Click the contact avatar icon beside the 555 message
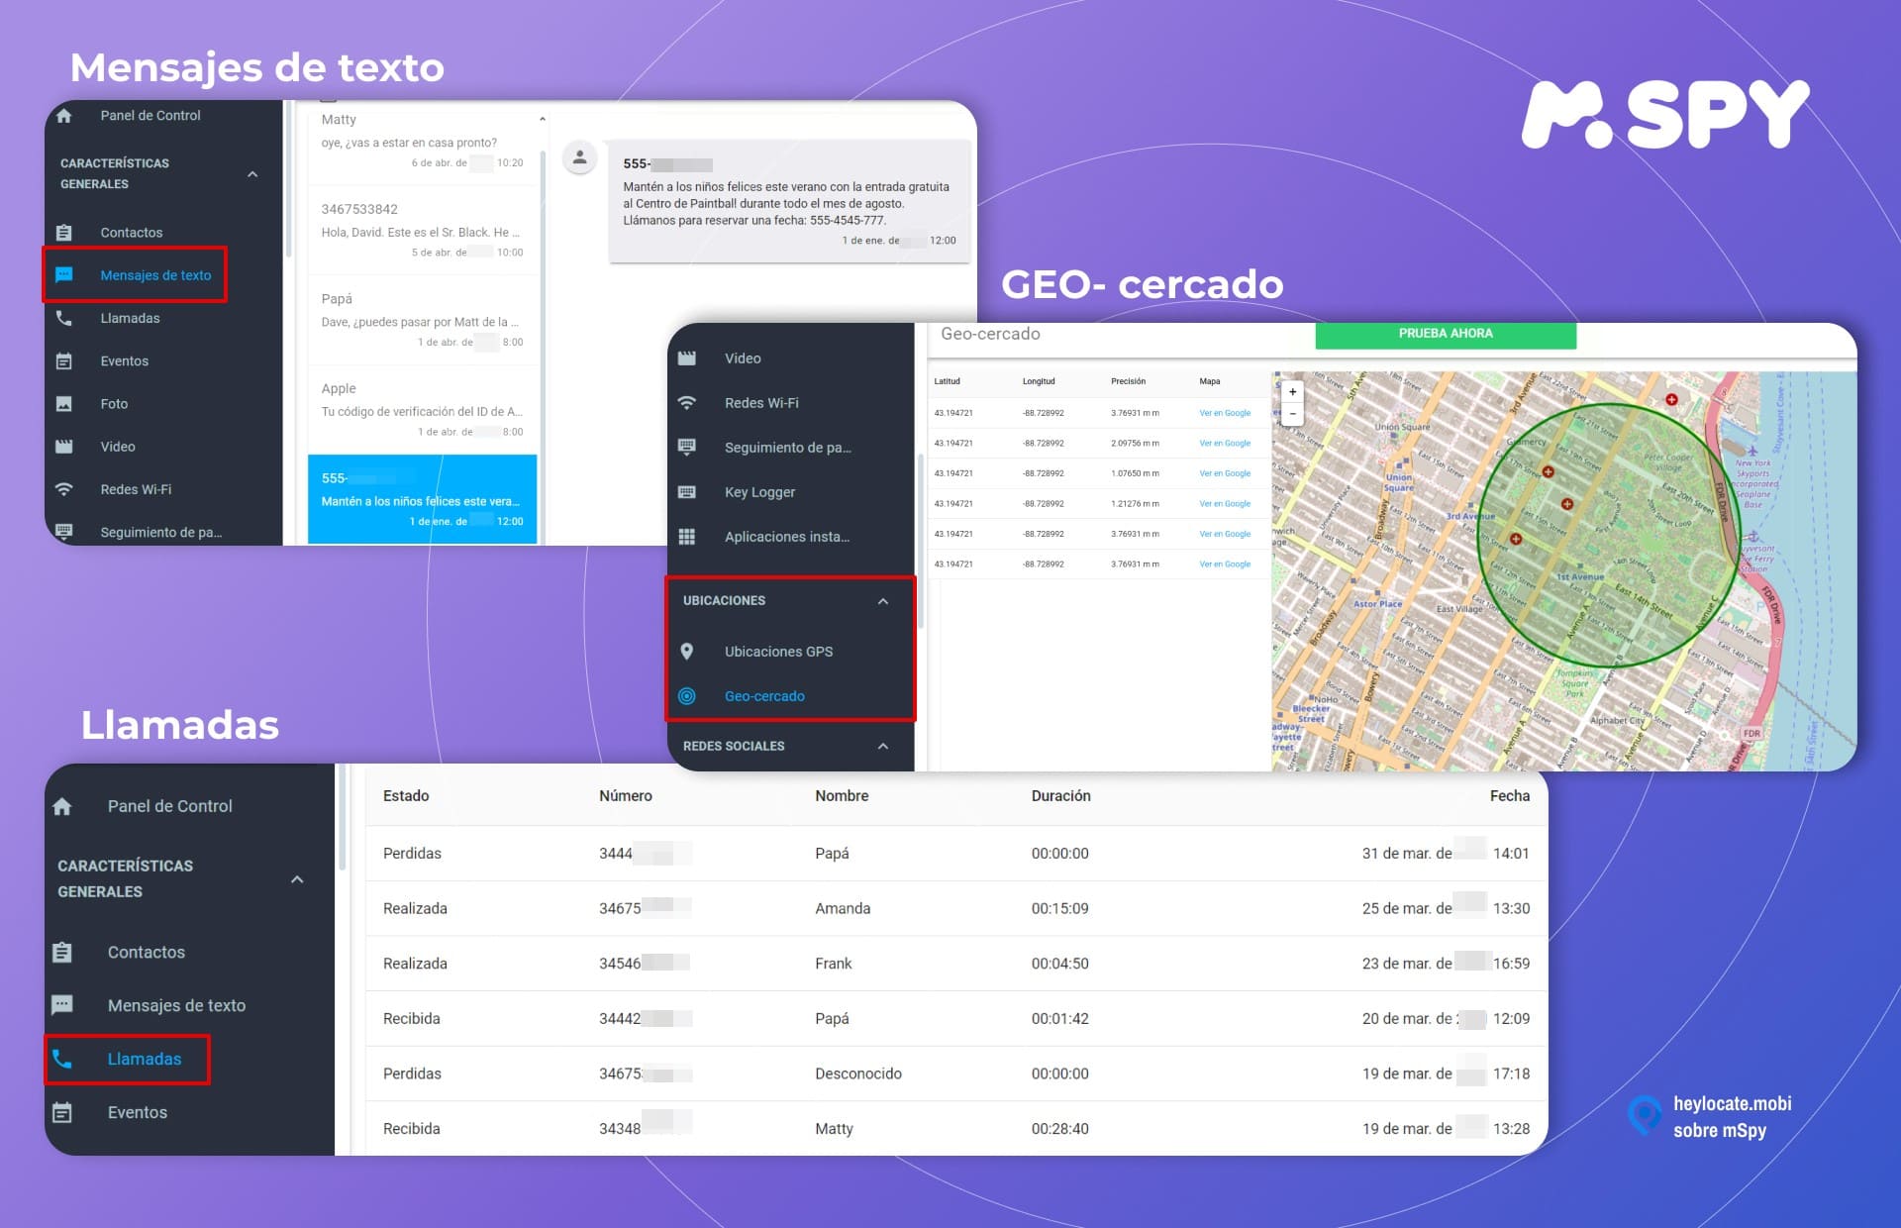Image resolution: width=1901 pixels, height=1228 pixels. pos(580,156)
